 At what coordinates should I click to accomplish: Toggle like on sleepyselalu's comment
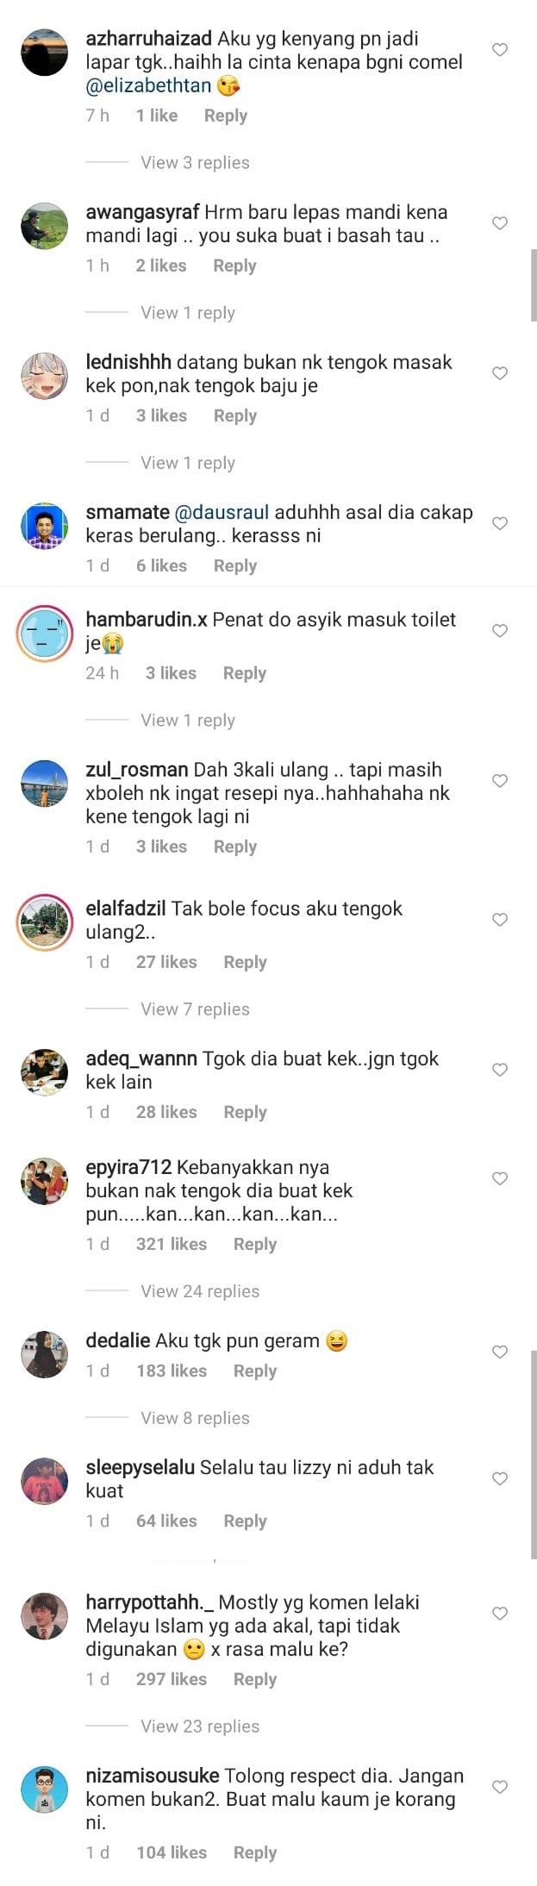tap(499, 1478)
